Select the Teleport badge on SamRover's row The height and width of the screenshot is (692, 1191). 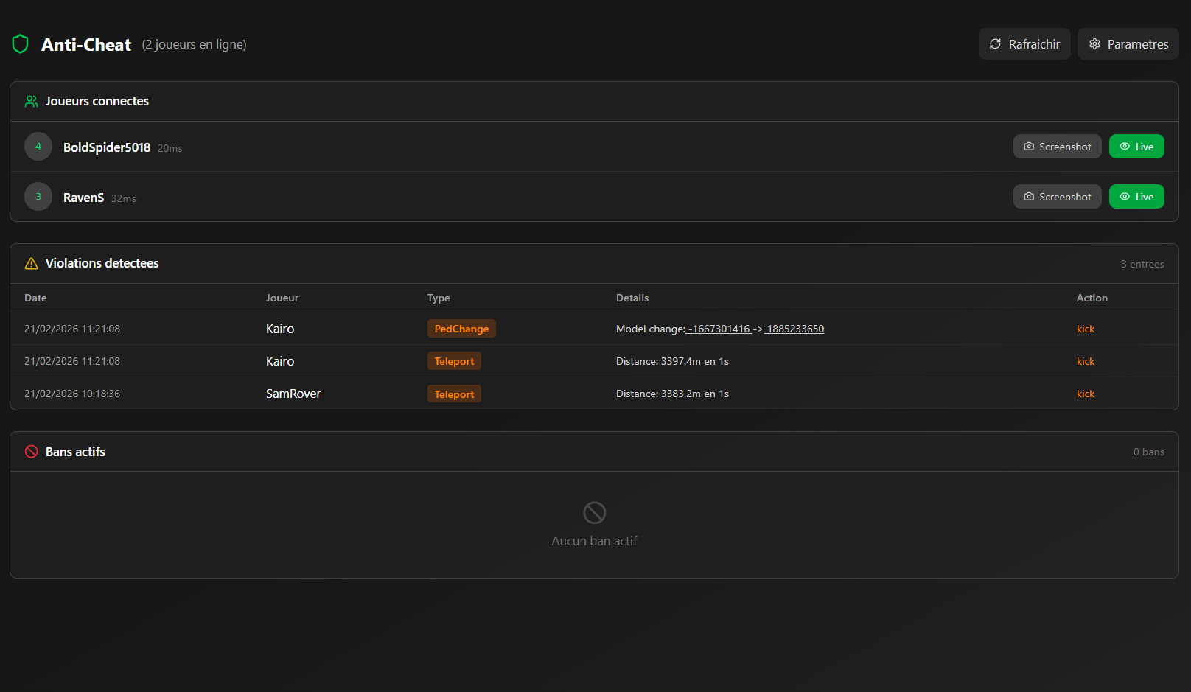click(x=454, y=394)
